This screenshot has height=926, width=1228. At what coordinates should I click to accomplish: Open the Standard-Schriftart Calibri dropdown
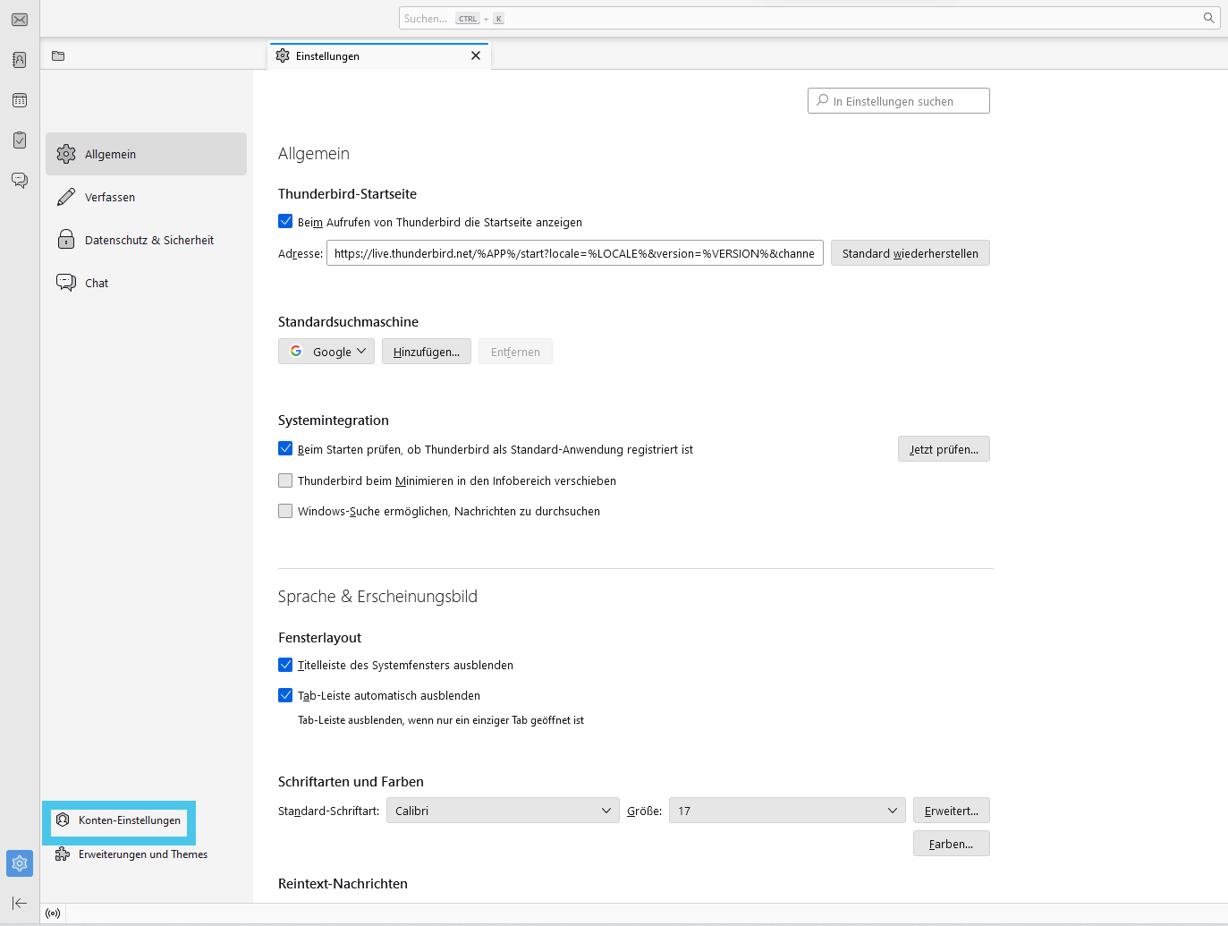point(503,811)
